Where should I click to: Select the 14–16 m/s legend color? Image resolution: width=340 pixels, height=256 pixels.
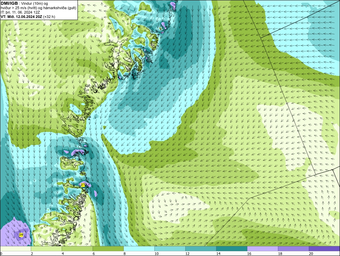[232, 249]
